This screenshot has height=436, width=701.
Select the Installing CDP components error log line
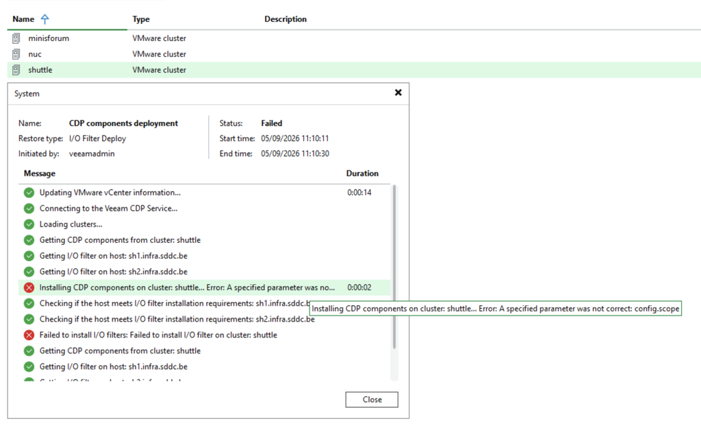[204, 287]
